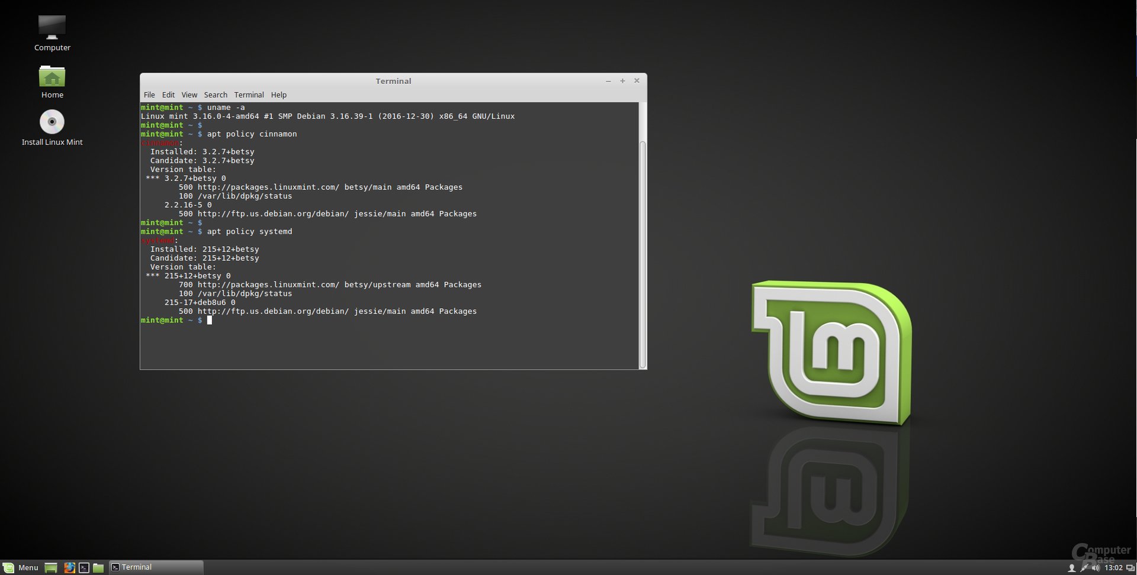Image resolution: width=1137 pixels, height=575 pixels.
Task: Click the 'apt policy cinnamon' command text
Action: (252, 134)
